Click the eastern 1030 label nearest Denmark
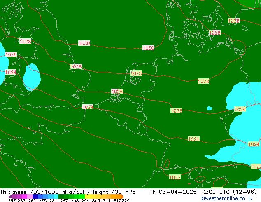The image size is (261, 202). pos(148,48)
